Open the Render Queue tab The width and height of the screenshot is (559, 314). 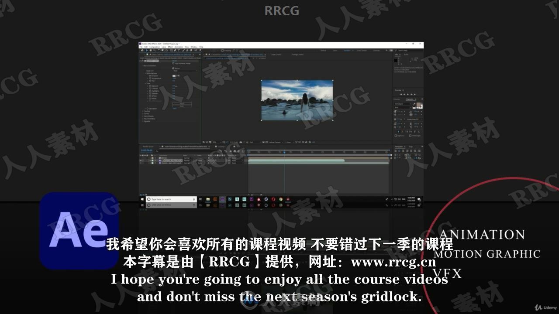tap(148, 147)
